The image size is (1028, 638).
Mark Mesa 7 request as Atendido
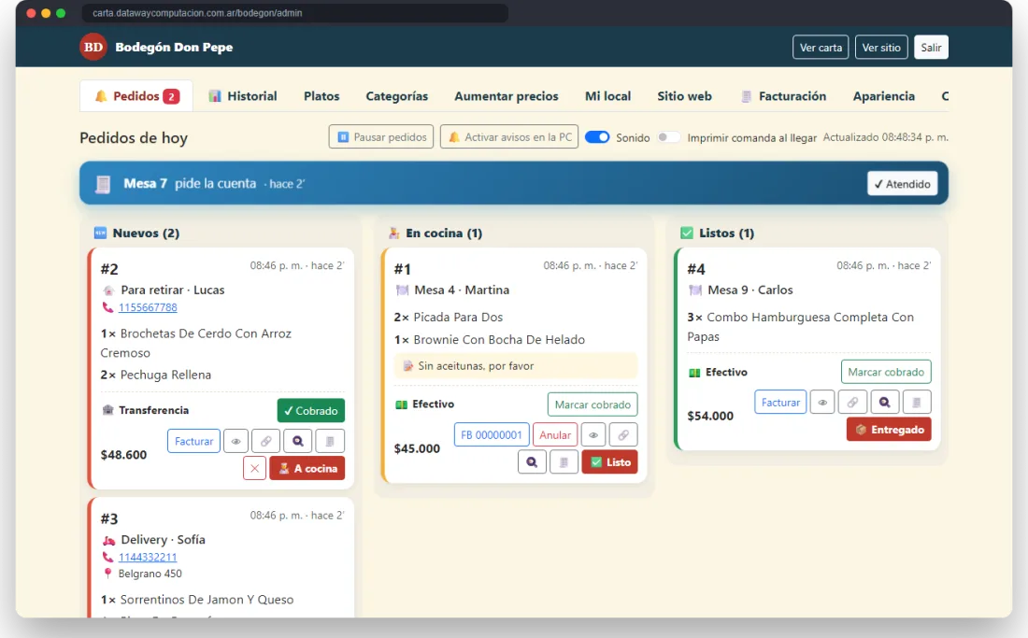[x=902, y=183]
